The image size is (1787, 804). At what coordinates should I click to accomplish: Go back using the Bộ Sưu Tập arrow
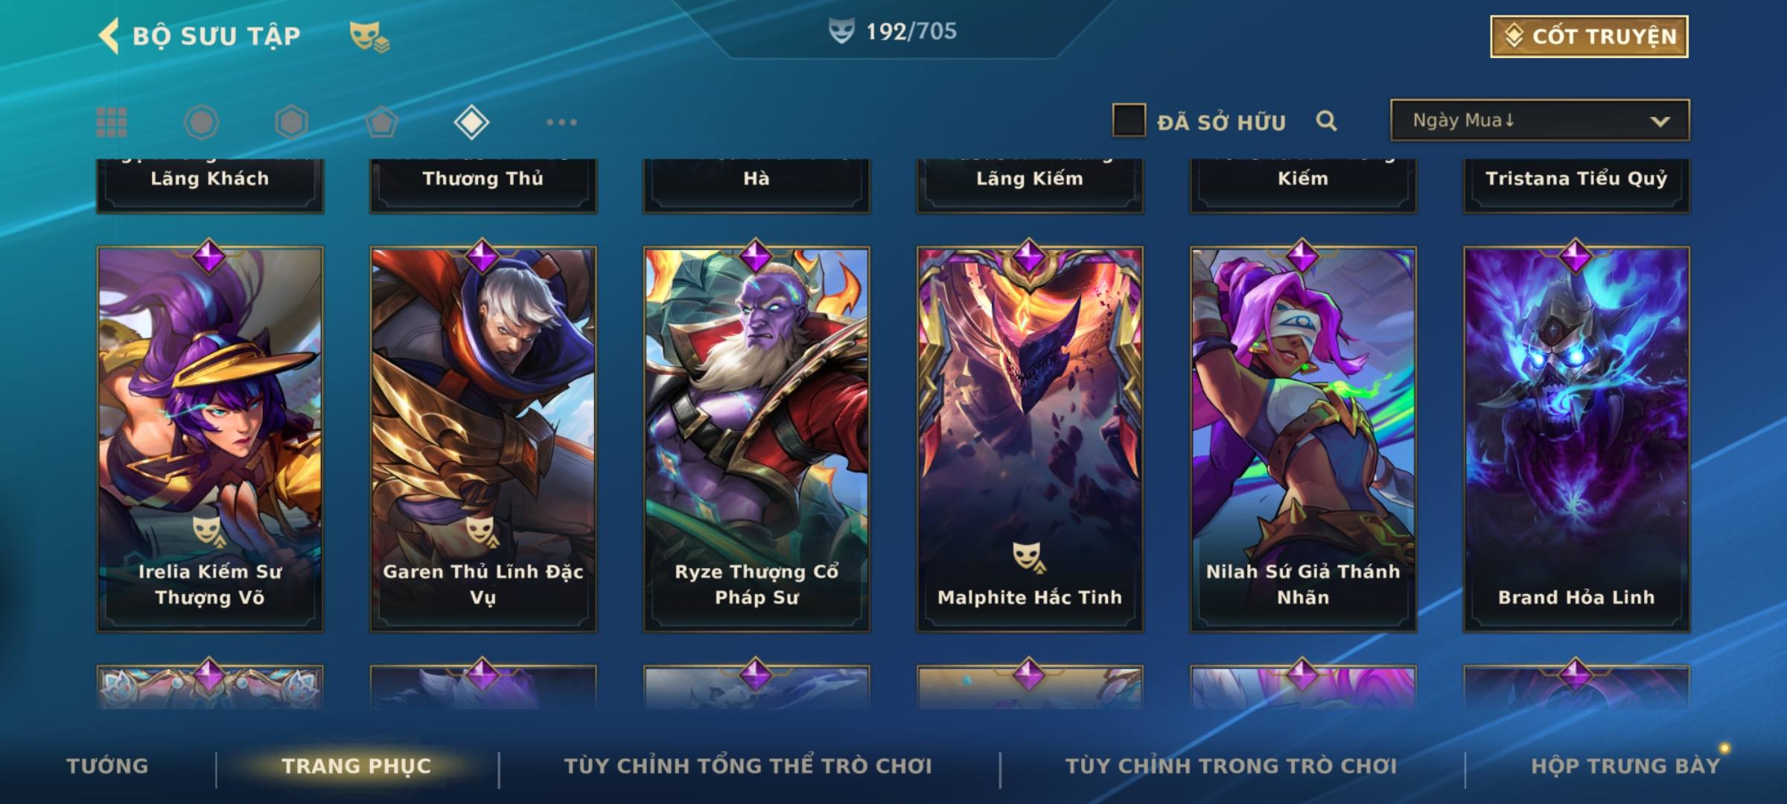109,36
